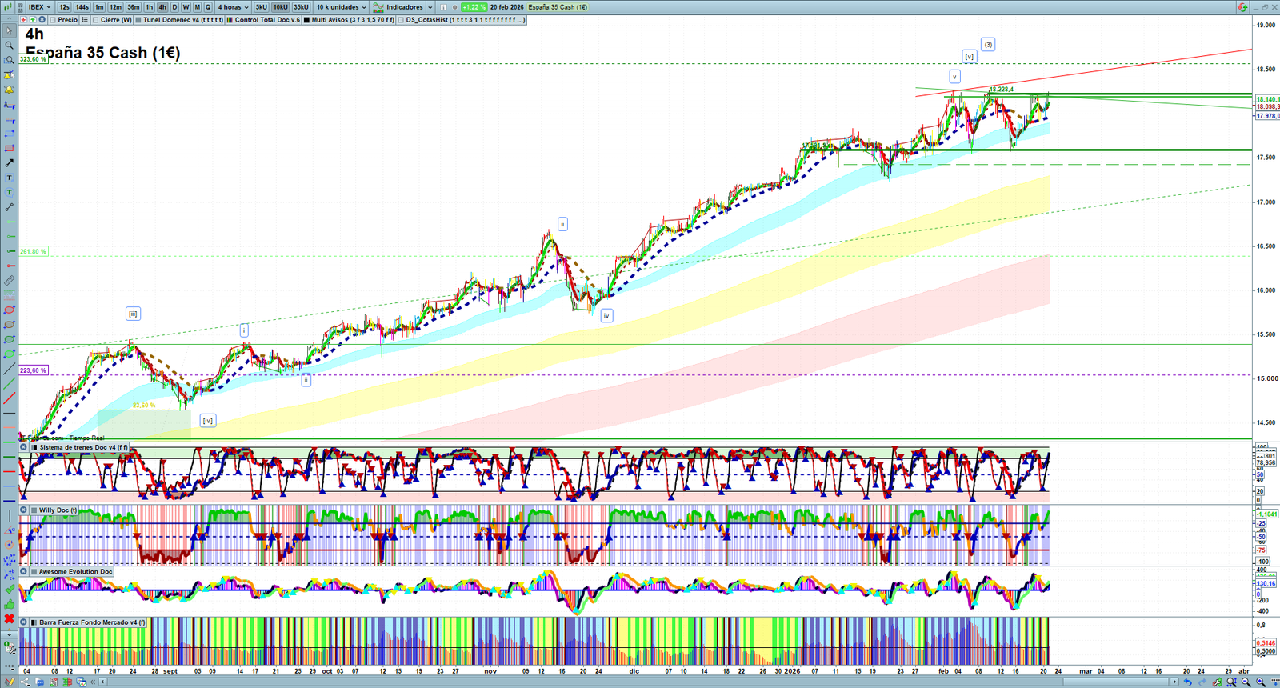
Task: Close the Awesome Evolution Doc panel
Action: [24, 571]
